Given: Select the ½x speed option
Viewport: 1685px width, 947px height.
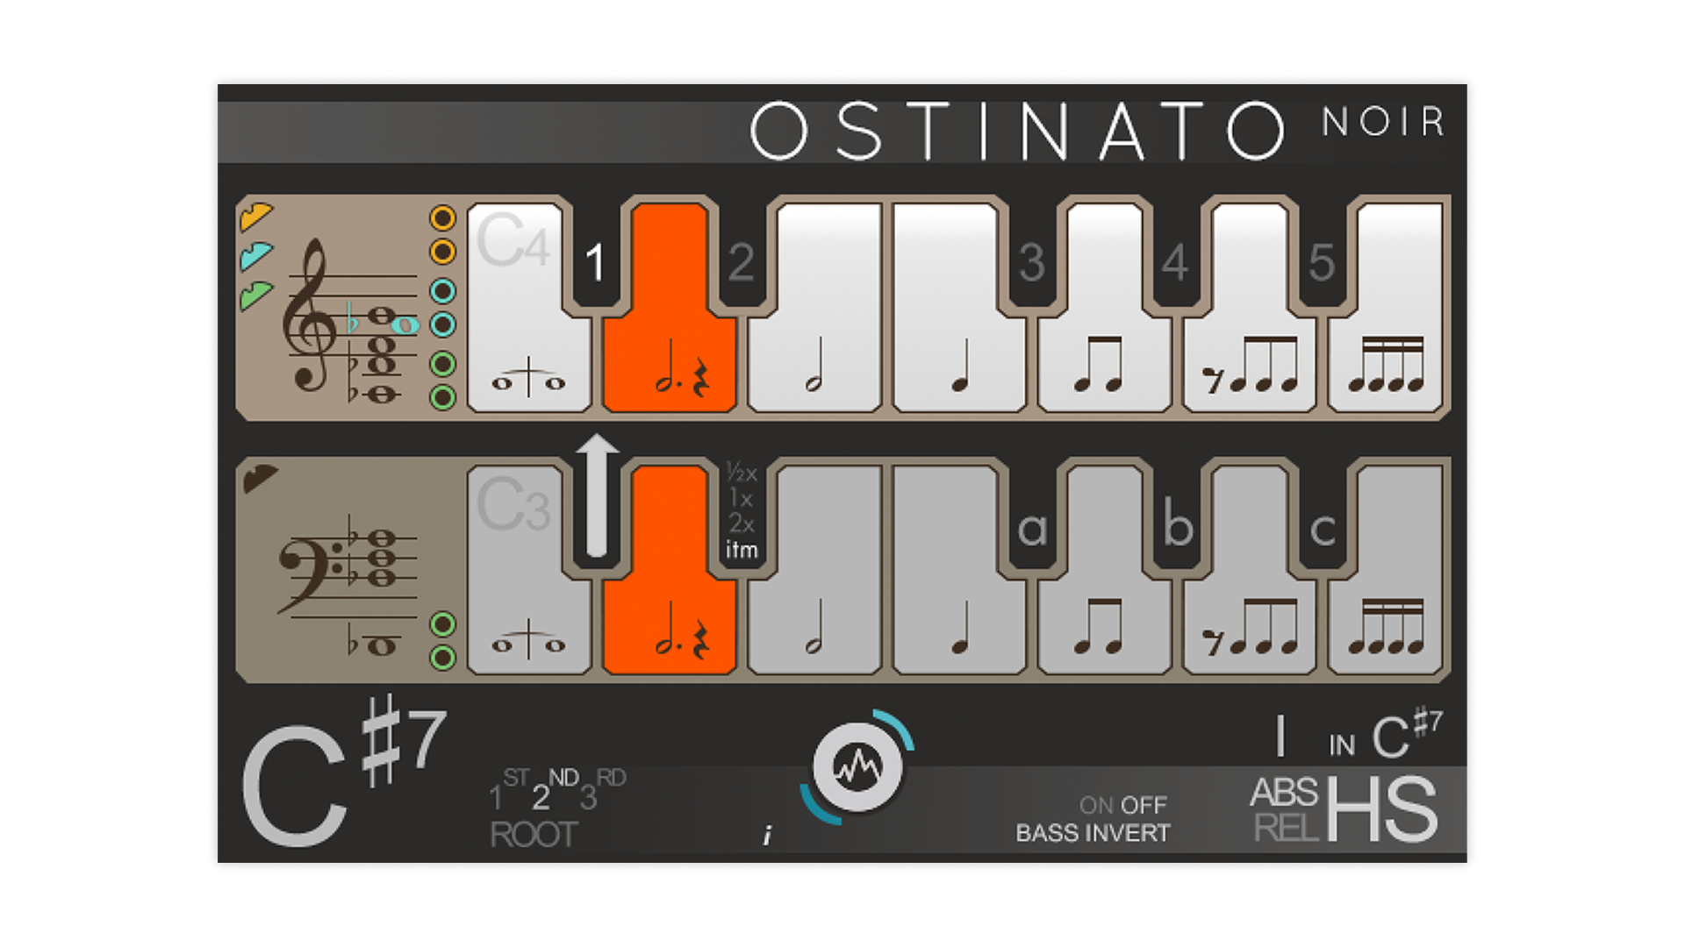Looking at the screenshot, I should (742, 473).
